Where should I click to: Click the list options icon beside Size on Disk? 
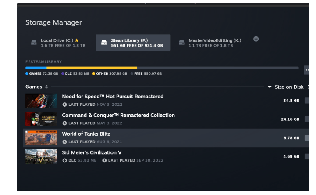pyautogui.click(x=309, y=87)
